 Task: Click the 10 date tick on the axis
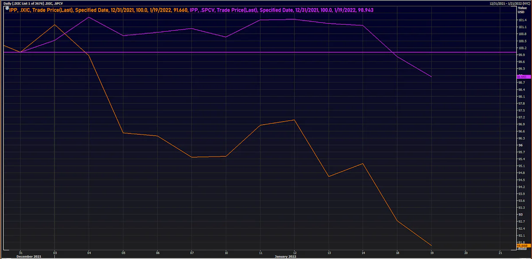pos(226,252)
